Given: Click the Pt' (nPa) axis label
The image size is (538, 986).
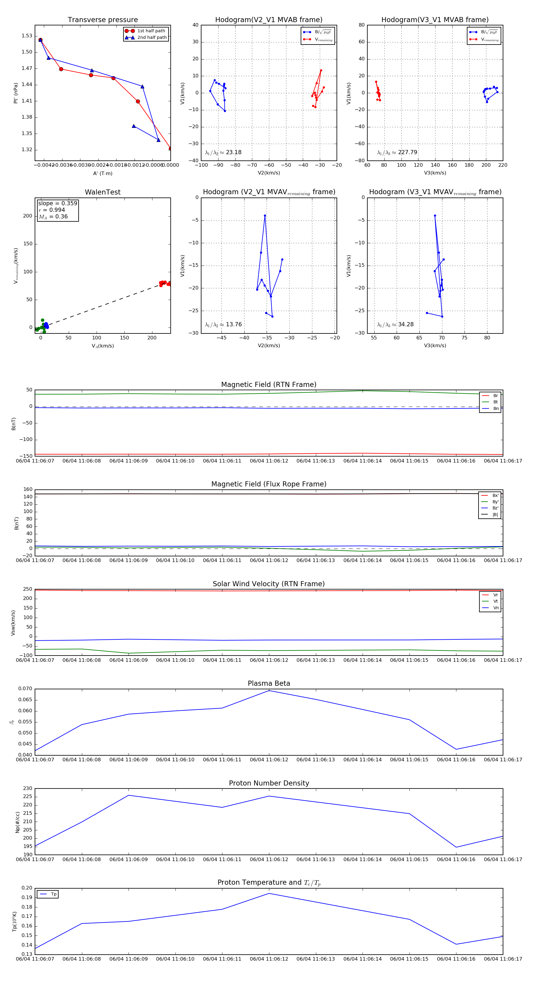Looking at the screenshot, I should (16, 93).
